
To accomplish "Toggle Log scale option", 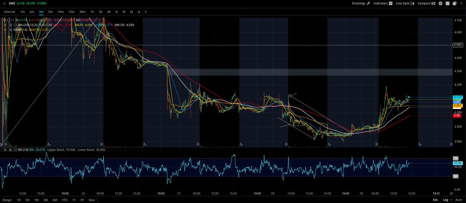I will (x=446, y=200).
